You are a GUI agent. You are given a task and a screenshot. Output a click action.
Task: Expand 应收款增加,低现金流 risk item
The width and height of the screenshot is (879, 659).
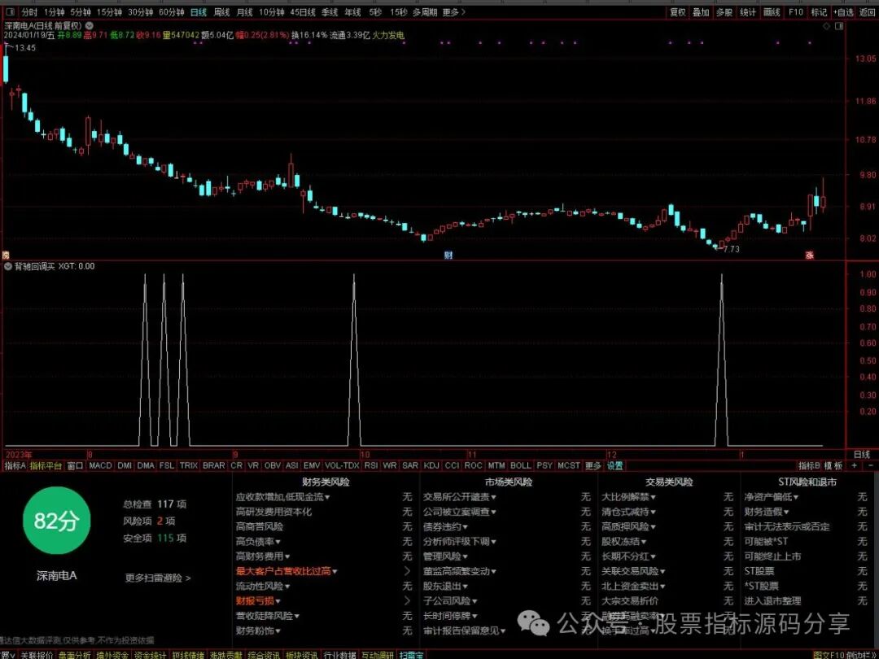tap(283, 497)
